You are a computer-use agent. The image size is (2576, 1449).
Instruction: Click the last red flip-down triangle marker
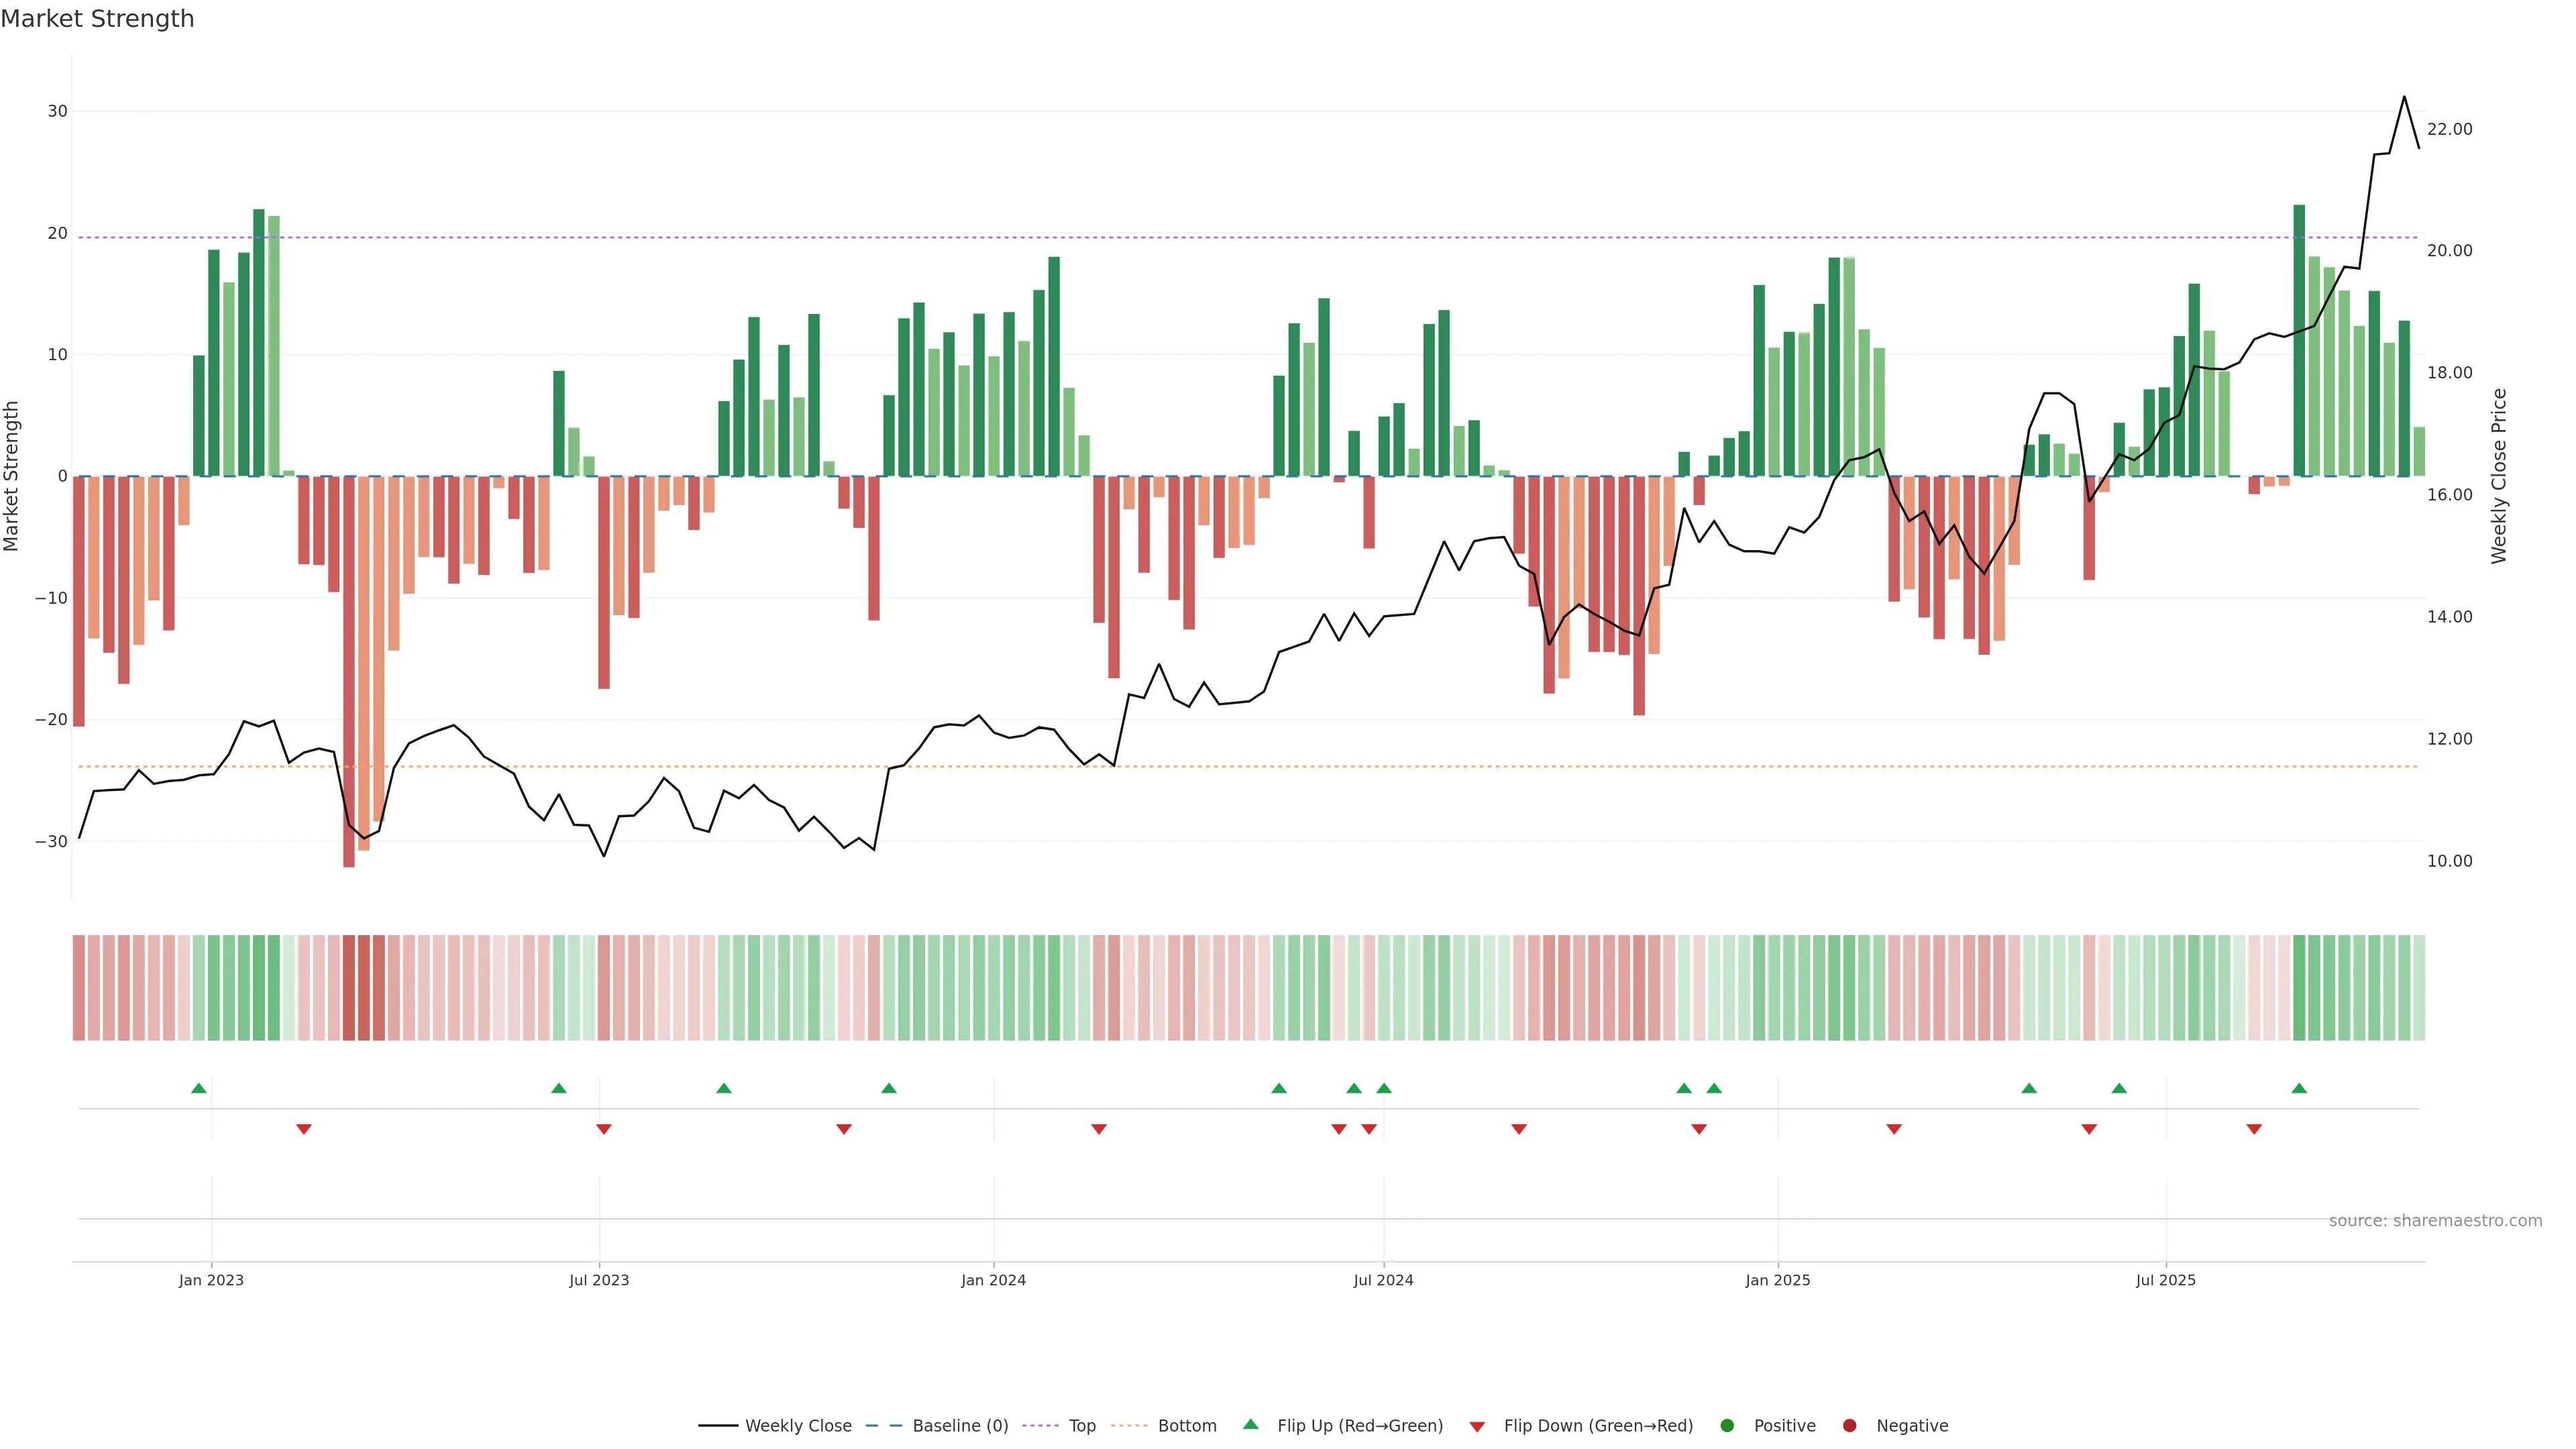2254,1129
